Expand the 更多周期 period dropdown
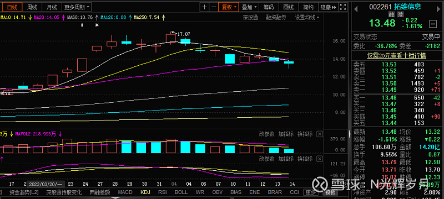Image resolution: width=444 pixels, height=199 pixels. (77, 7)
